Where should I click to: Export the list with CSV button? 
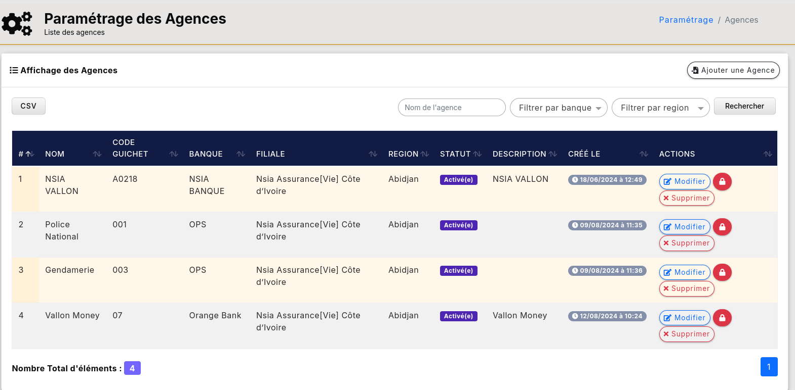point(28,106)
